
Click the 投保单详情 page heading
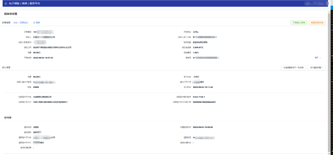click(x=11, y=14)
